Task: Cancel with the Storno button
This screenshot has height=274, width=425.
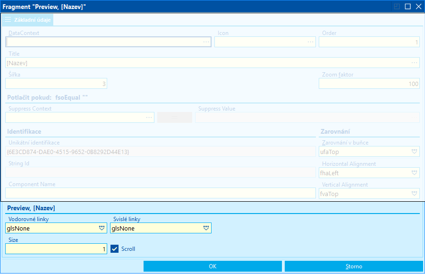Action: click(354, 266)
